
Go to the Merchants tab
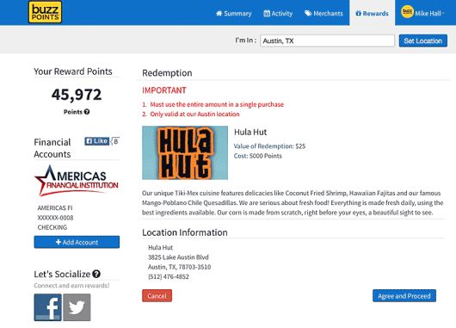pos(324,14)
